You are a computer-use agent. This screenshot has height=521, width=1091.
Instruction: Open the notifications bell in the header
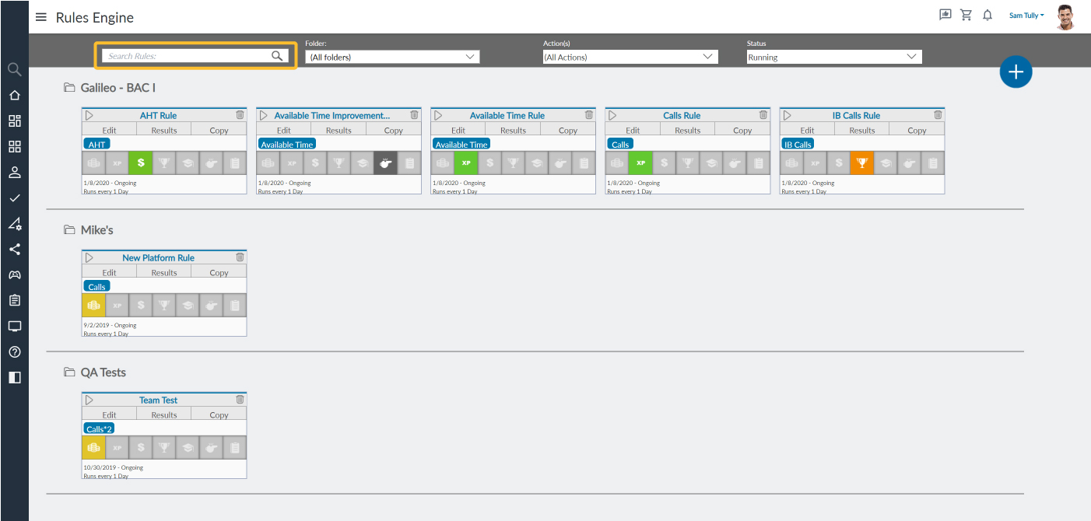[988, 14]
